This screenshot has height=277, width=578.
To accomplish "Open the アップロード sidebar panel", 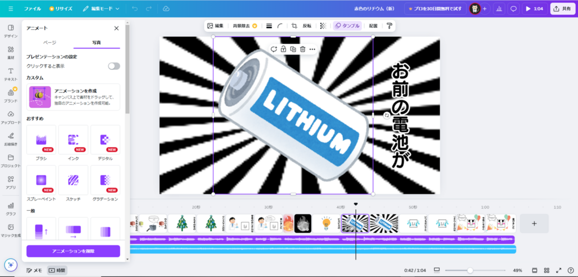I will pyautogui.click(x=11, y=118).
